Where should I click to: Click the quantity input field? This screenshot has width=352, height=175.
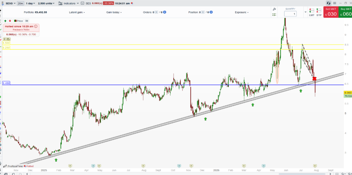pos(290,14)
